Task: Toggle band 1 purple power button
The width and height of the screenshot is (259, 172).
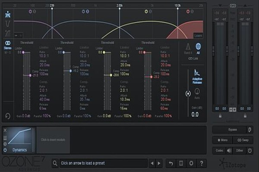Action: pyautogui.click(x=30, y=11)
